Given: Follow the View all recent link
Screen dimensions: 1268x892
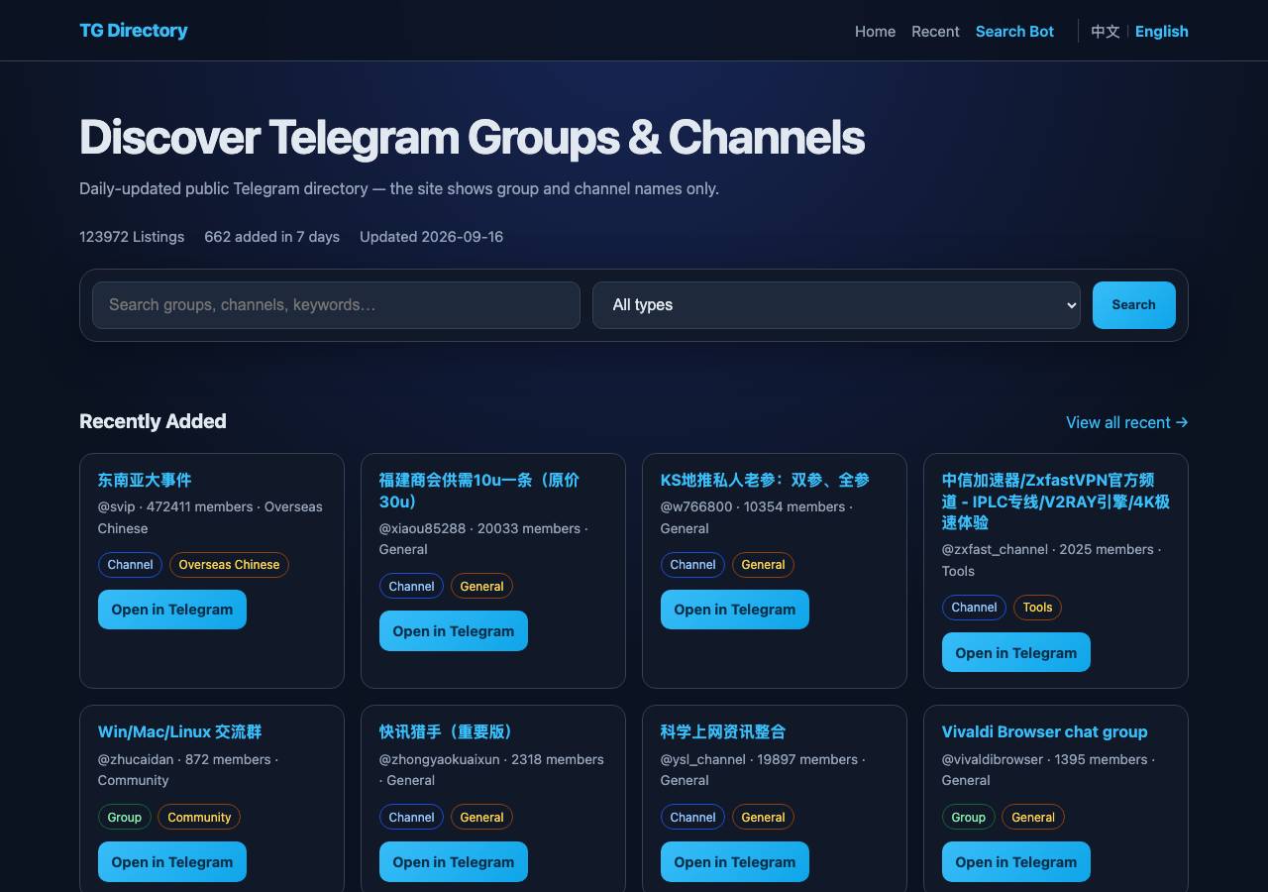Looking at the screenshot, I should coord(1127,422).
